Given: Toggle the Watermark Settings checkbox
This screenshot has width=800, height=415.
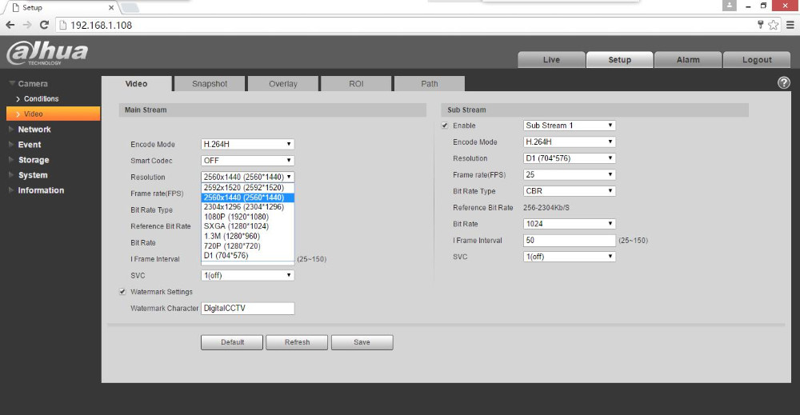Looking at the screenshot, I should click(122, 292).
